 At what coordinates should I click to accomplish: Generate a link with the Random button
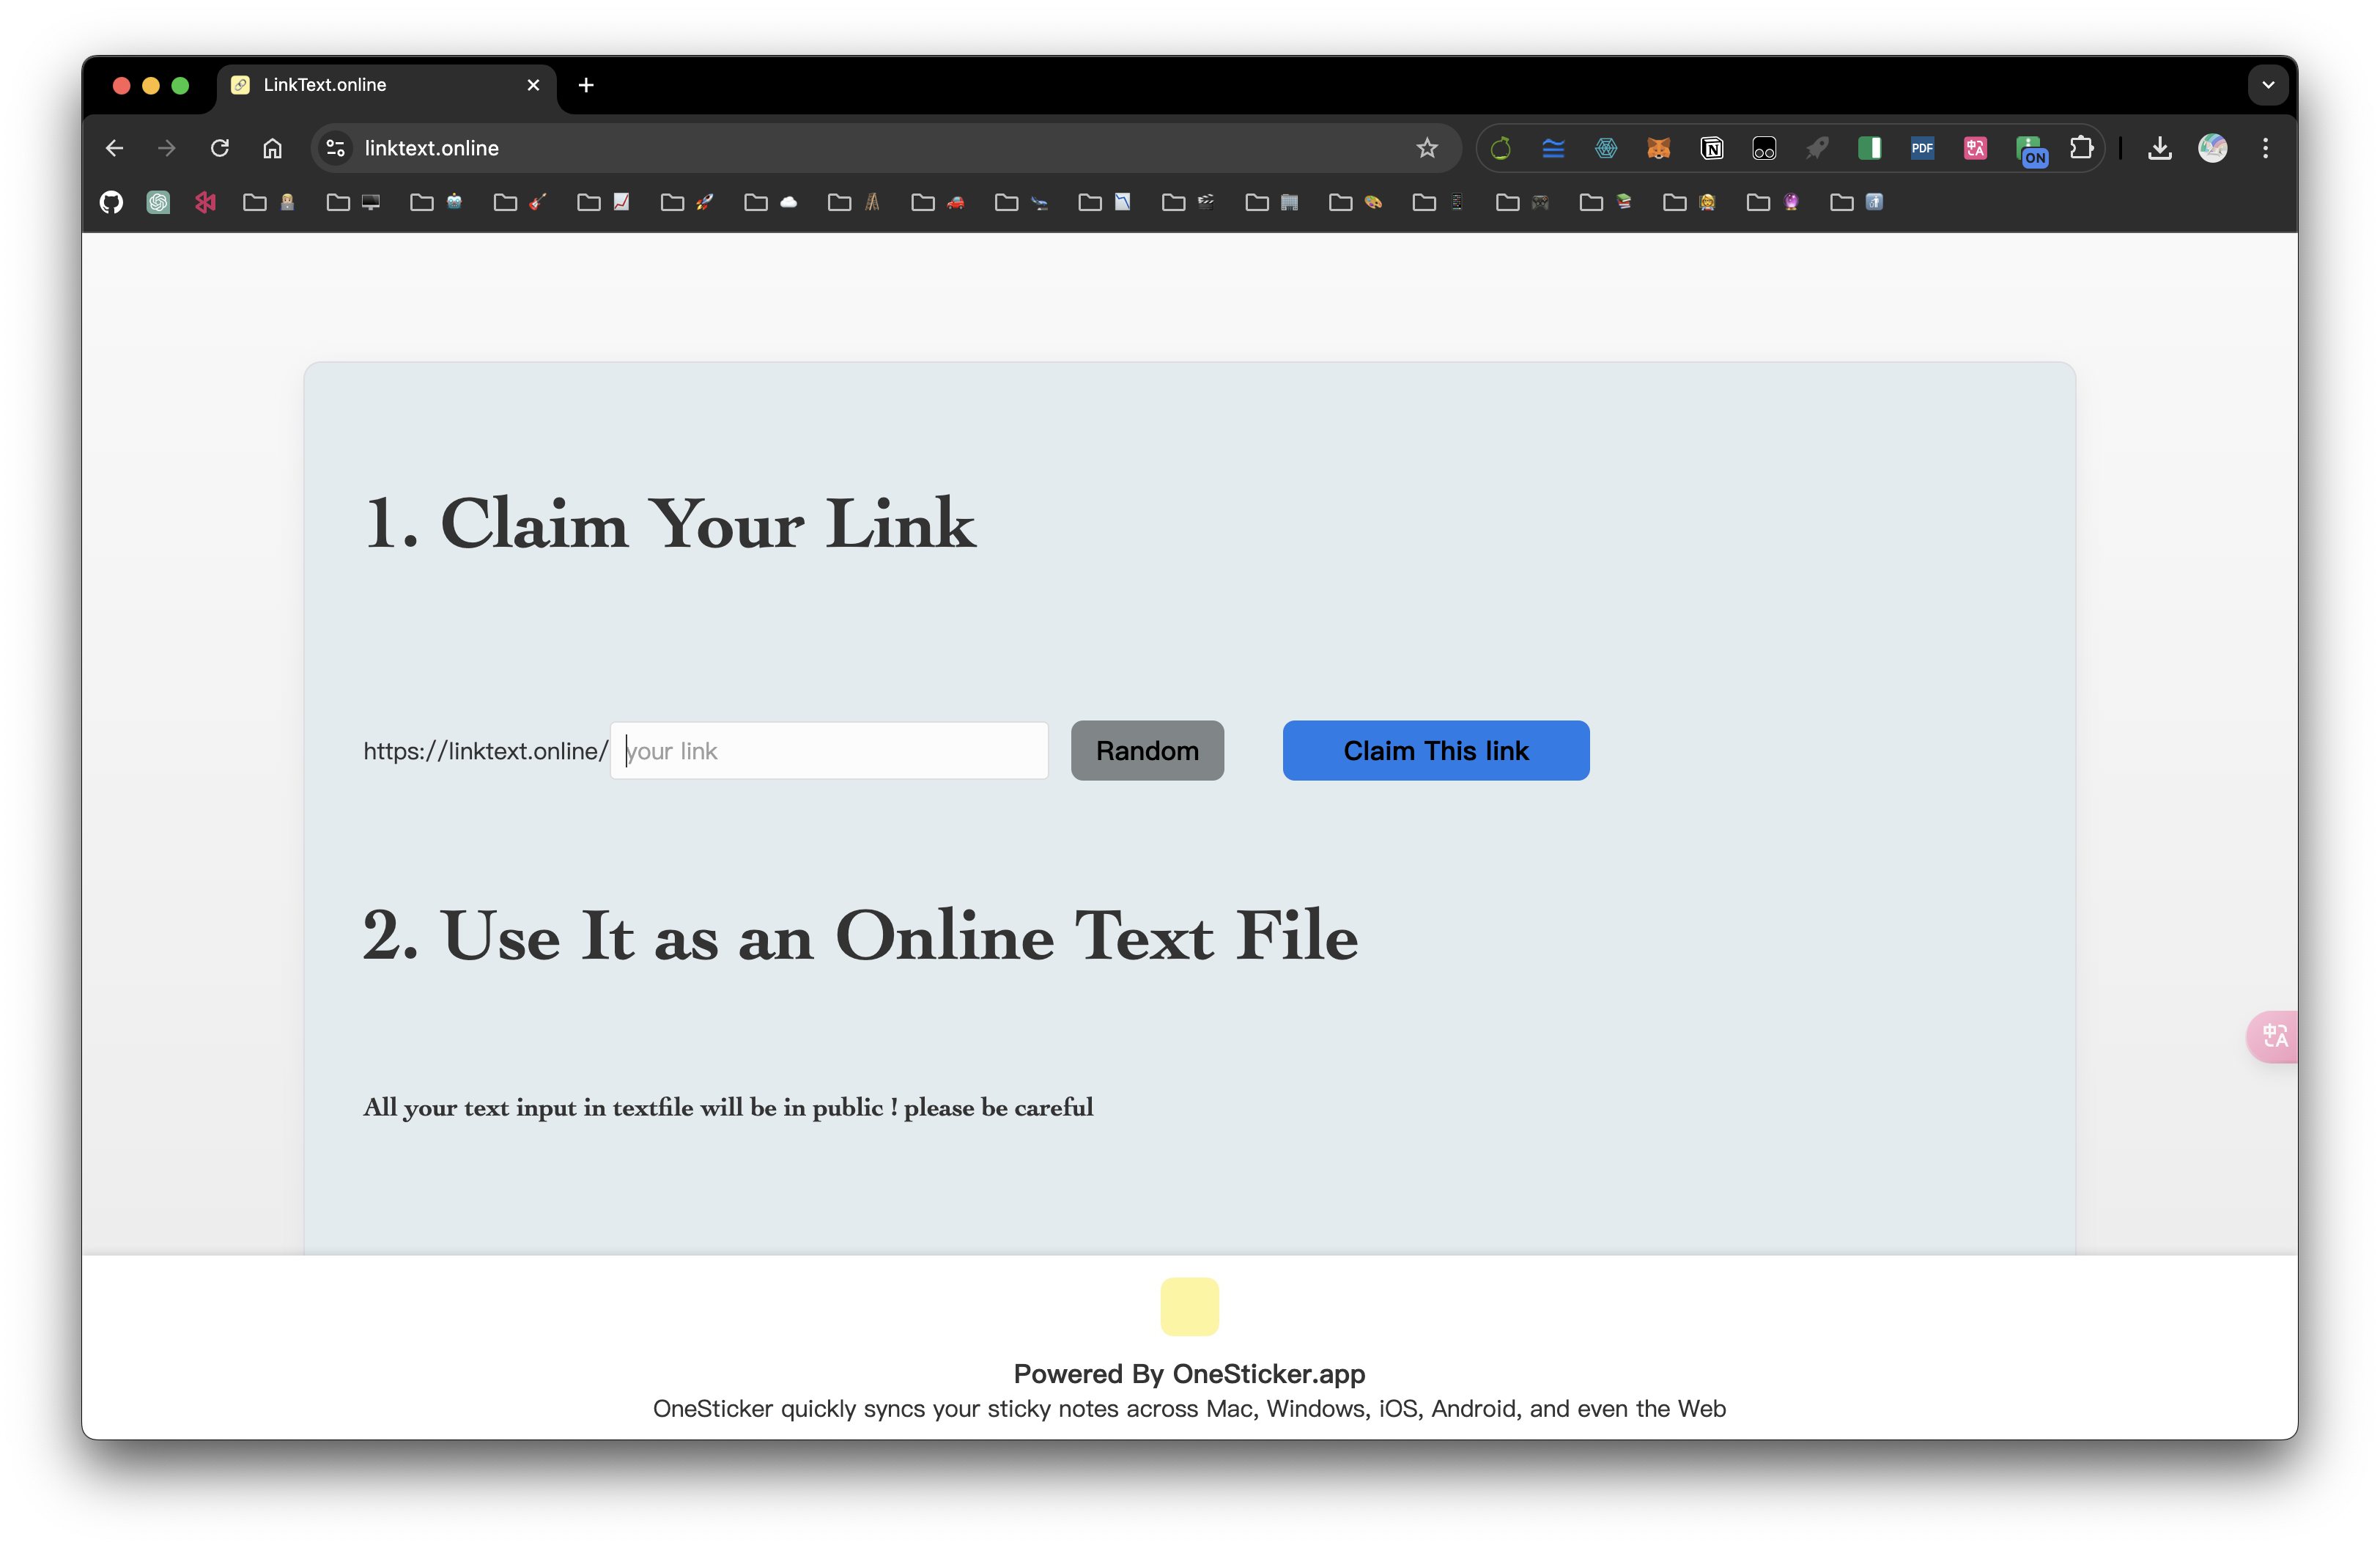tap(1147, 750)
